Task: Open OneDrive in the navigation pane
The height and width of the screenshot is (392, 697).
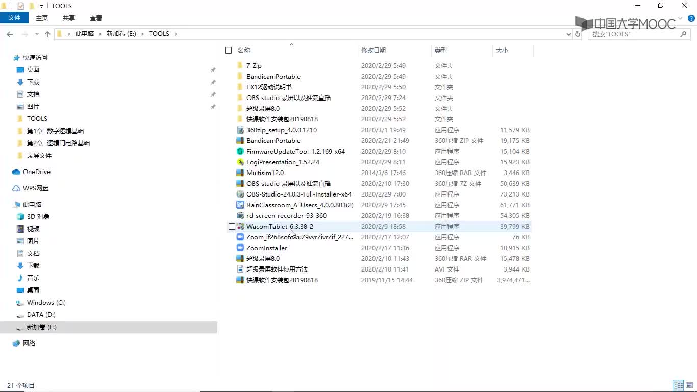Action: [x=36, y=172]
